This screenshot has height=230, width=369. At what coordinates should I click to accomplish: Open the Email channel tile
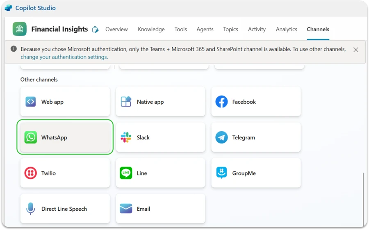[x=160, y=209]
